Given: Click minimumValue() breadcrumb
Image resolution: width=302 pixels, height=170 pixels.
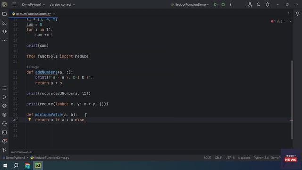Looking at the screenshot, I should tap(22, 152).
